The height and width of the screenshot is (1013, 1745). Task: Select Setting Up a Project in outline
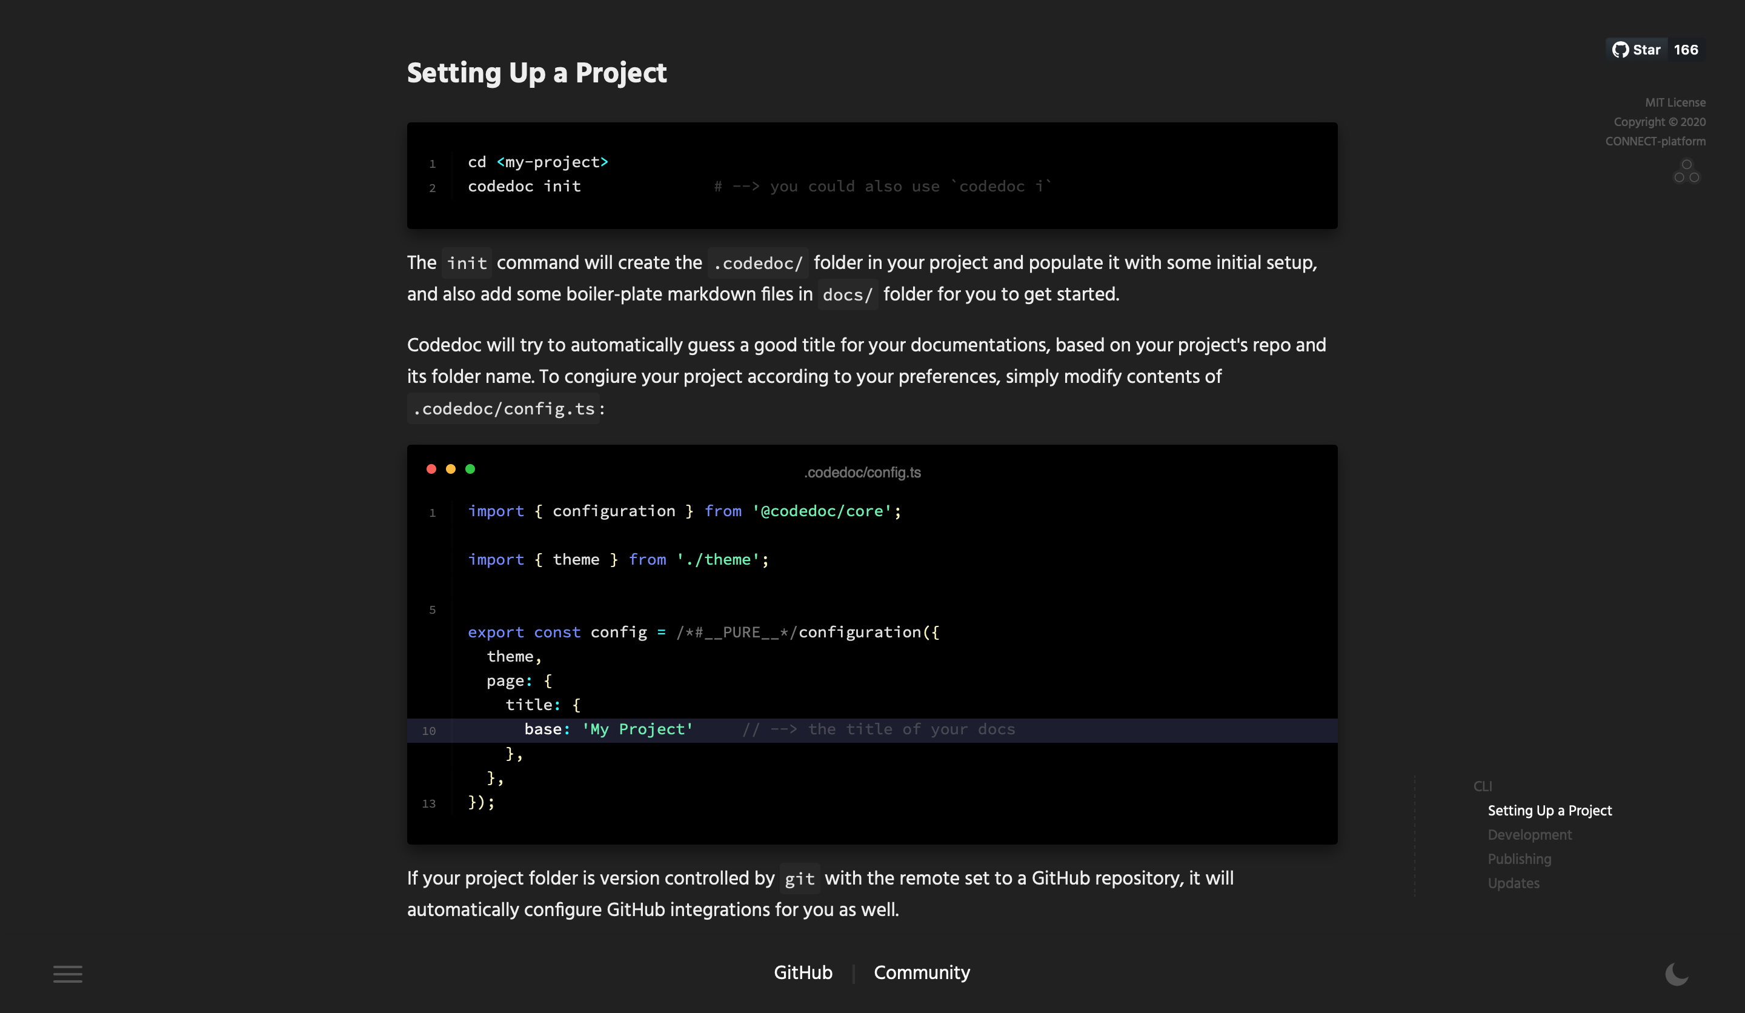pos(1549,810)
